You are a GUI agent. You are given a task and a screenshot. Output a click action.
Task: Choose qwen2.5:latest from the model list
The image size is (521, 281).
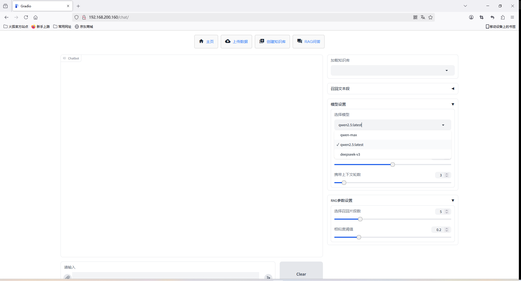pyautogui.click(x=392, y=145)
